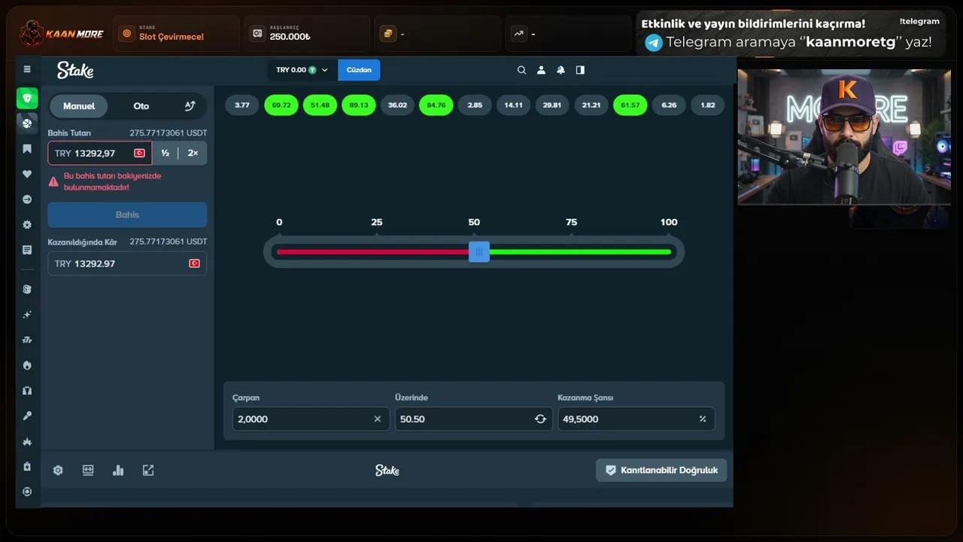Click the Bahis bet button
Screen dimensions: 963x542
(127, 215)
